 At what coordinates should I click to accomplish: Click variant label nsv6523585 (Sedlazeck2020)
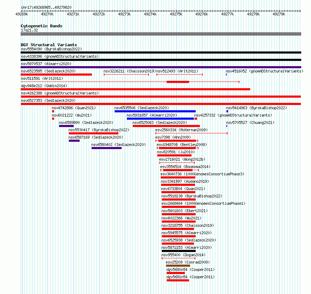pos(48,71)
